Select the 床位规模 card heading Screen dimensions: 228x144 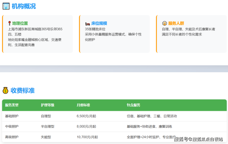coord(99,23)
